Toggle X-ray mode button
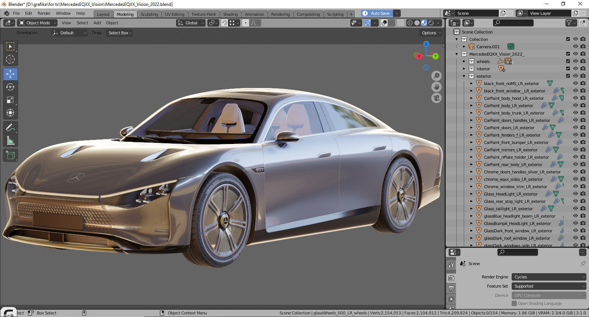Image resolution: width=589 pixels, height=317 pixels. coord(401,23)
